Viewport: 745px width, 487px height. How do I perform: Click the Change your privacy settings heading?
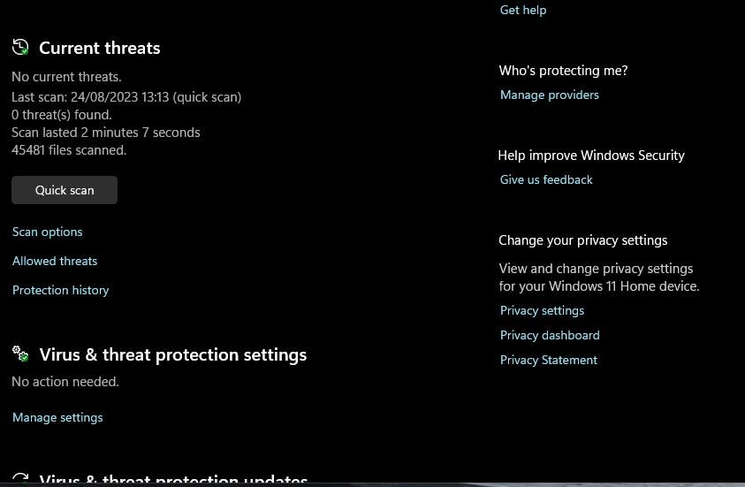583,240
